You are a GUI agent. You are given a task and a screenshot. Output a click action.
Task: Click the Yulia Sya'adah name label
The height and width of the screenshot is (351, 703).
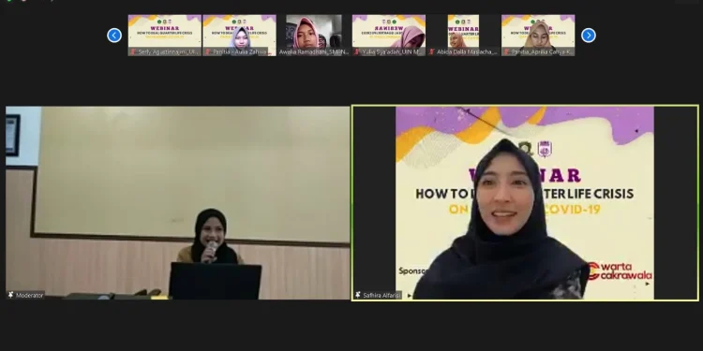pyautogui.click(x=393, y=51)
